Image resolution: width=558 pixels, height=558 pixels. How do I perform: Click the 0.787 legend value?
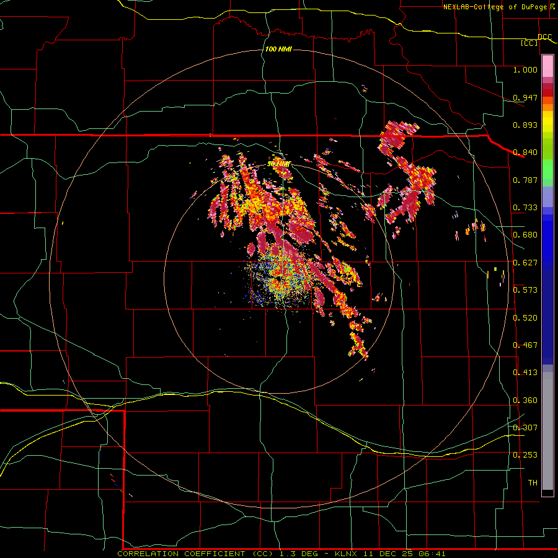(x=525, y=180)
